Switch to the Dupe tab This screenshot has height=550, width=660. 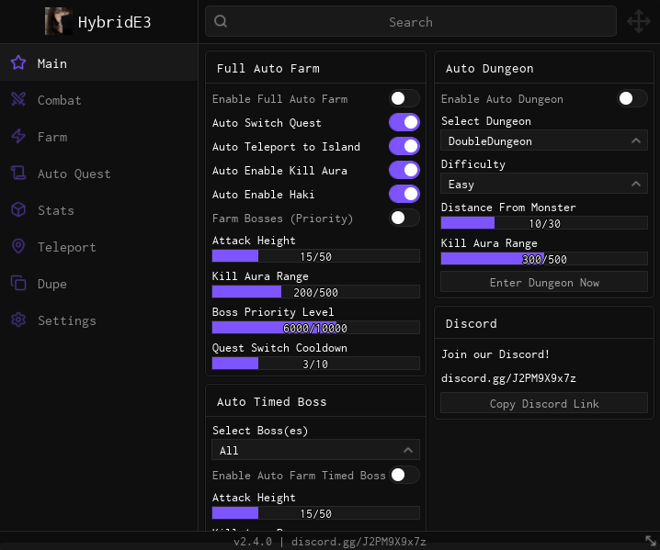tap(99, 284)
